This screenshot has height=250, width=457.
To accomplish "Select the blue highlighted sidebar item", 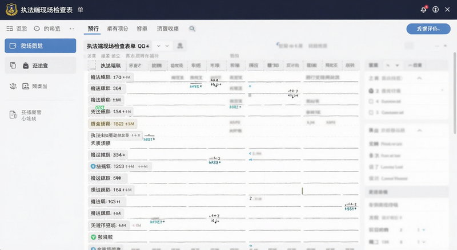I will tap(40, 46).
